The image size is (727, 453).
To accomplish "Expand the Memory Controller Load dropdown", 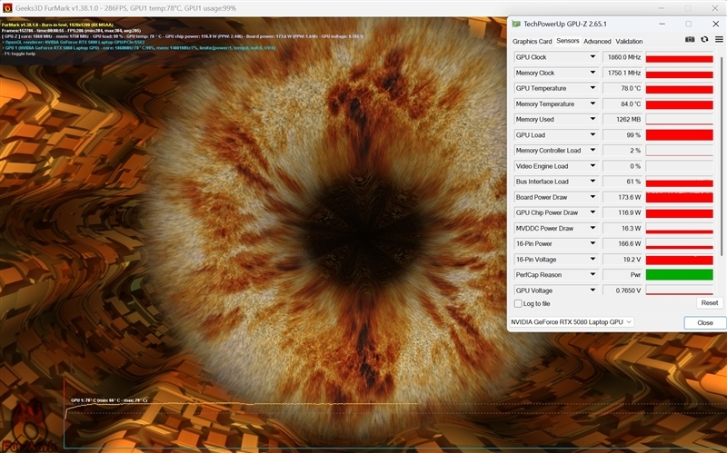I will (593, 150).
